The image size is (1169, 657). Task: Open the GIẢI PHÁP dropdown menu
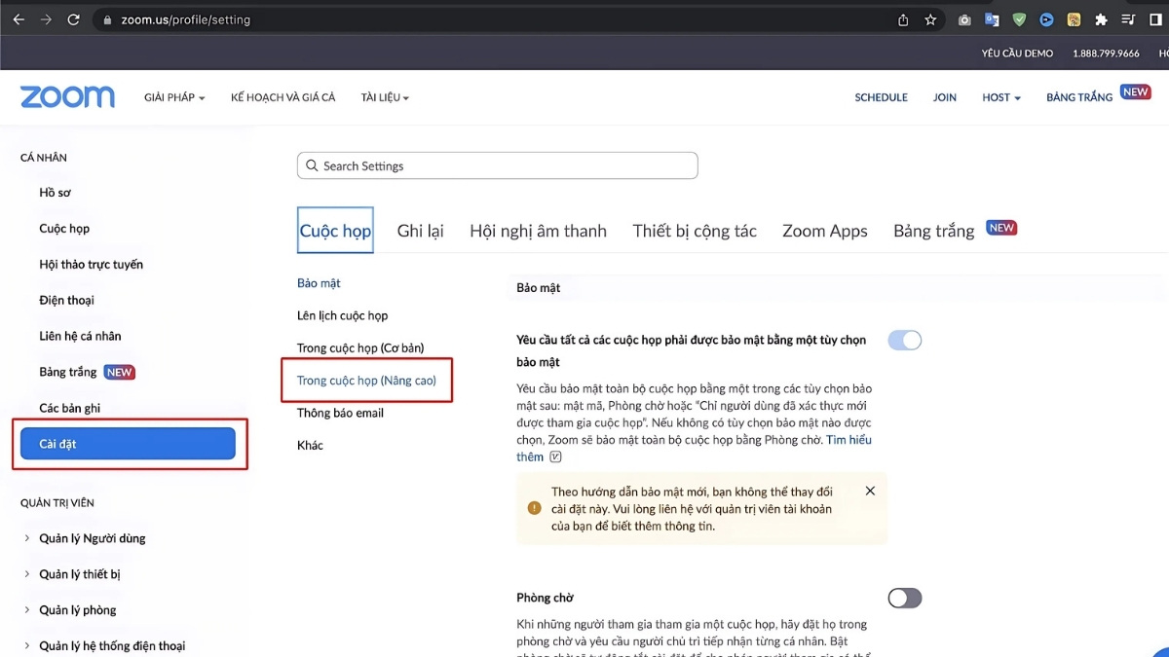point(174,97)
